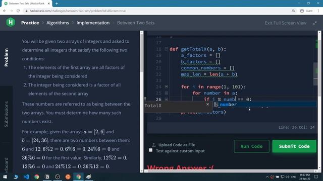
Task: Open Ubuntu app from taskbar
Action: 68,177
